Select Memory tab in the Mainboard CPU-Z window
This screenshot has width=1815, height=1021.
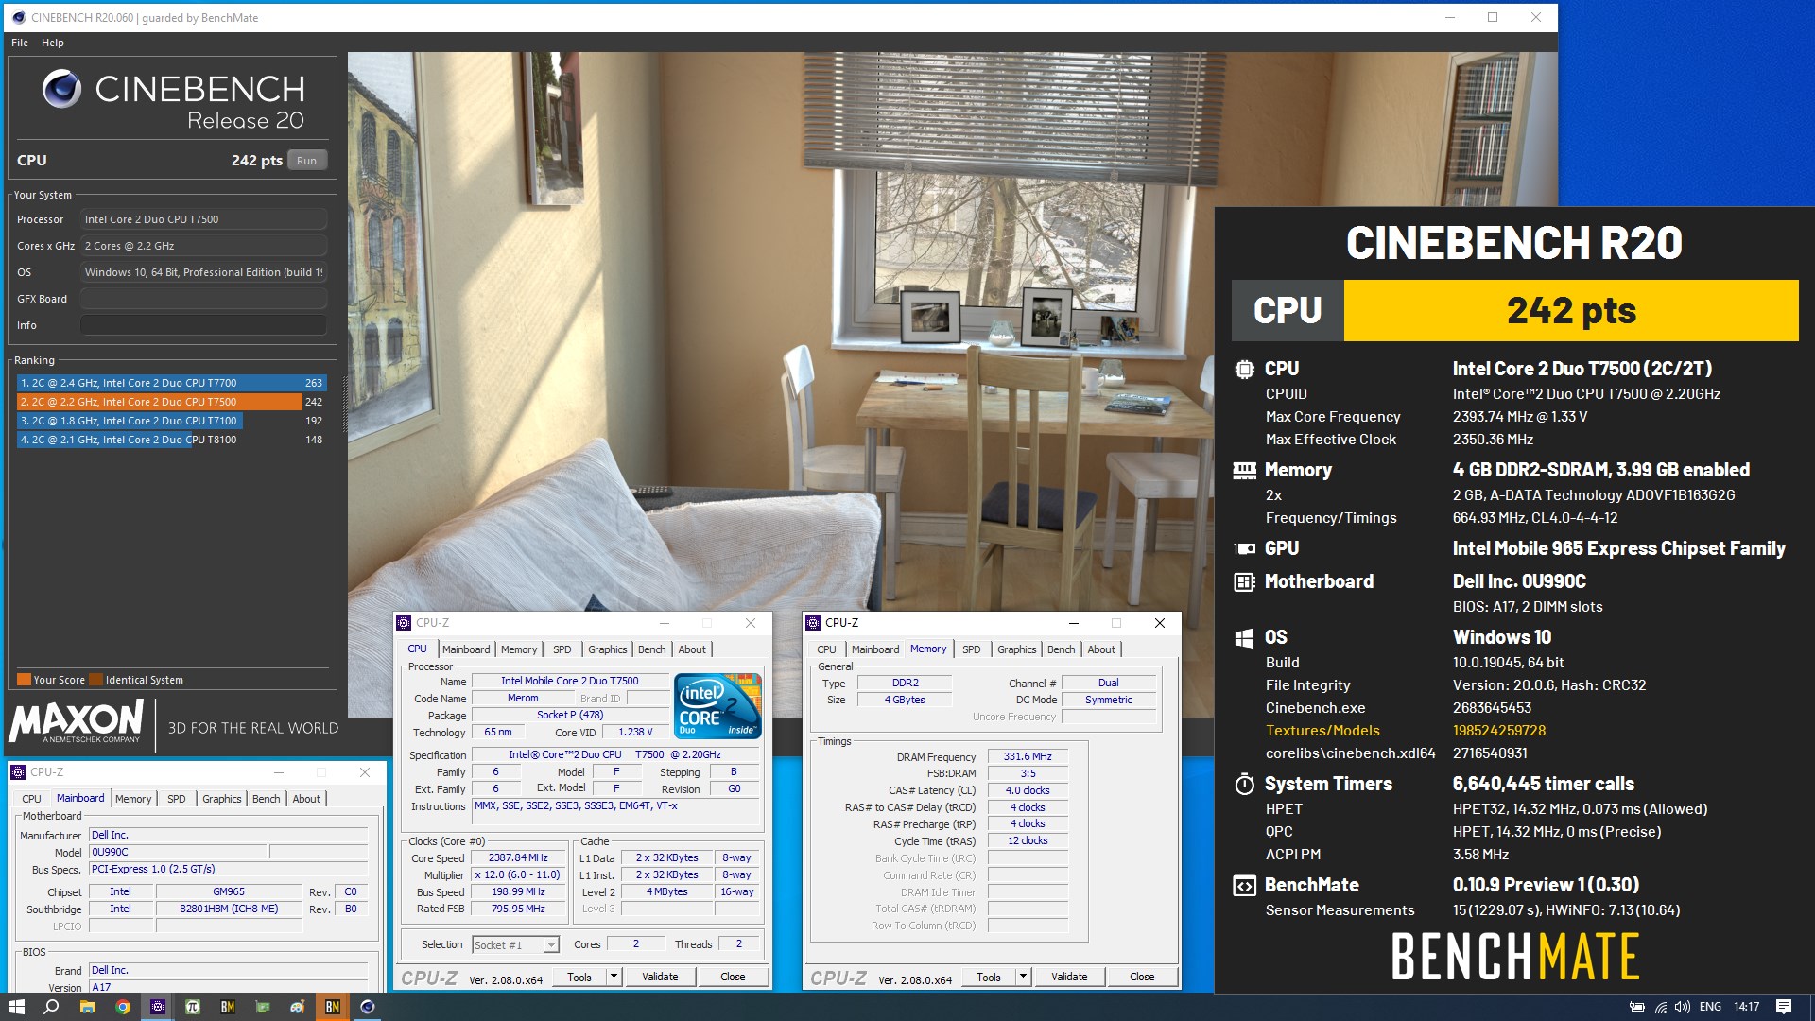133,799
